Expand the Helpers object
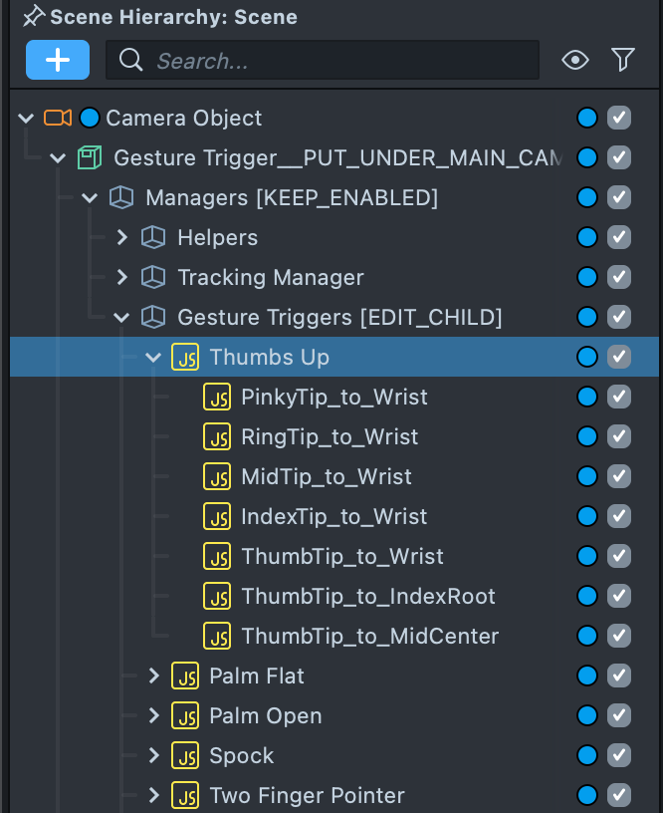Image resolution: width=663 pixels, height=813 pixels. 121,237
